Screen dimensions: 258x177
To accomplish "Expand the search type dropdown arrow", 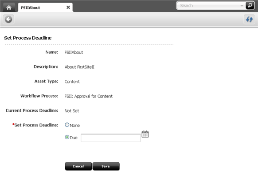I will pos(242,6).
